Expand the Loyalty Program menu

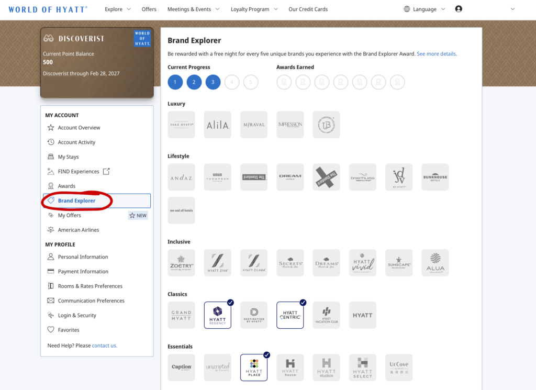pos(253,9)
